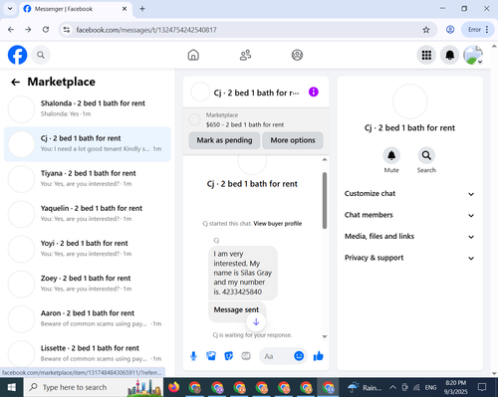Open the Windows notification center icon

[x=482, y=387]
